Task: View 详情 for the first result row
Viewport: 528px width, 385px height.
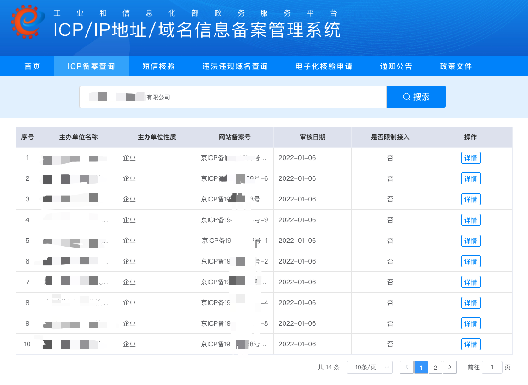Action: coord(470,157)
